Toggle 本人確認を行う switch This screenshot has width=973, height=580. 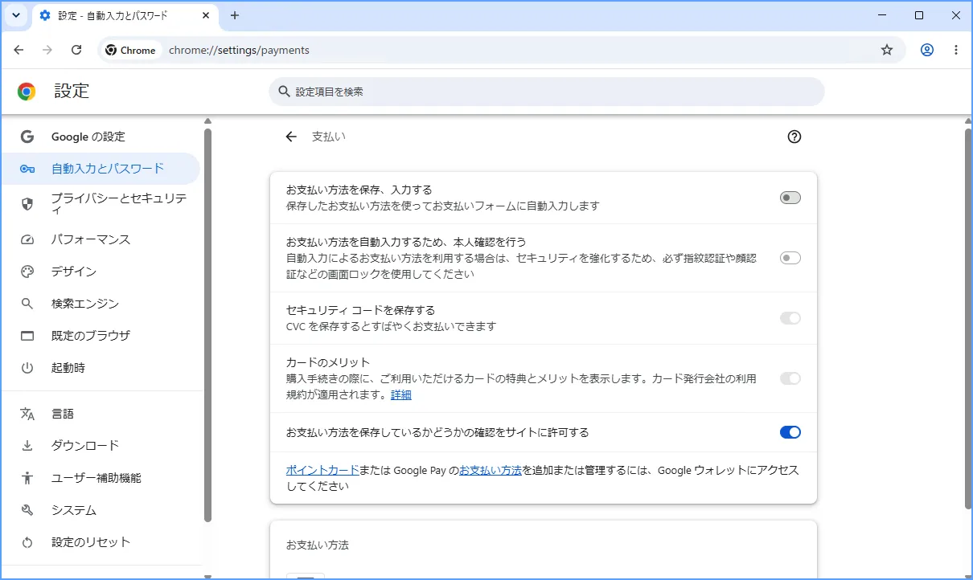[x=790, y=258]
